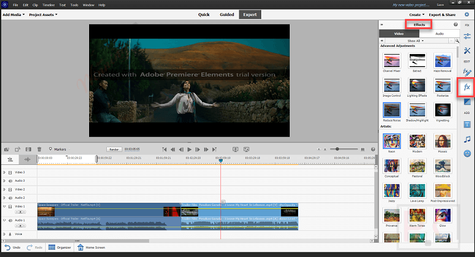Click the effects search magnifier icon
The image size is (475, 257).
point(457,40)
